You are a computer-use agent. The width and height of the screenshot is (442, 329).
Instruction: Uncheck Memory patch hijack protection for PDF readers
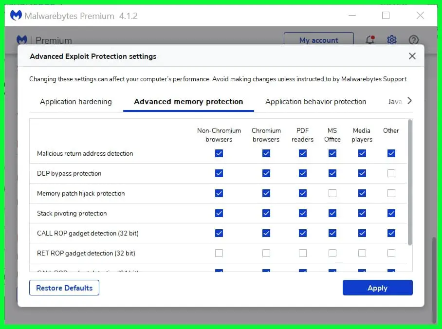[x=303, y=193]
